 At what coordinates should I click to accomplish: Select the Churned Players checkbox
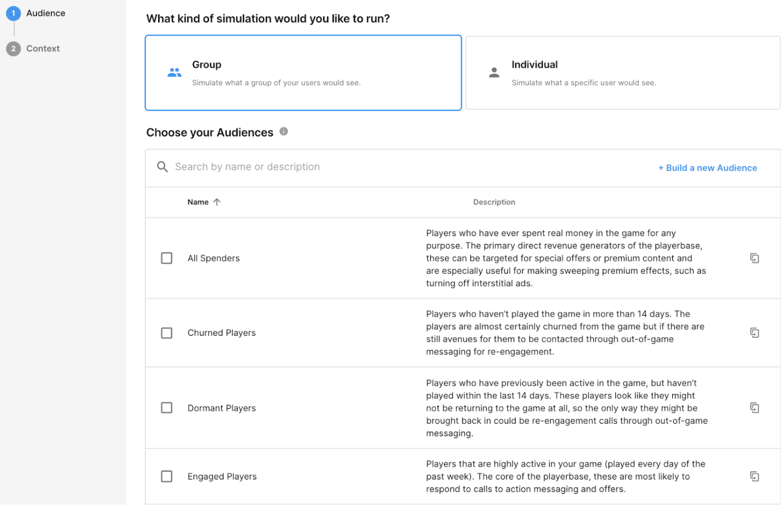click(x=167, y=333)
